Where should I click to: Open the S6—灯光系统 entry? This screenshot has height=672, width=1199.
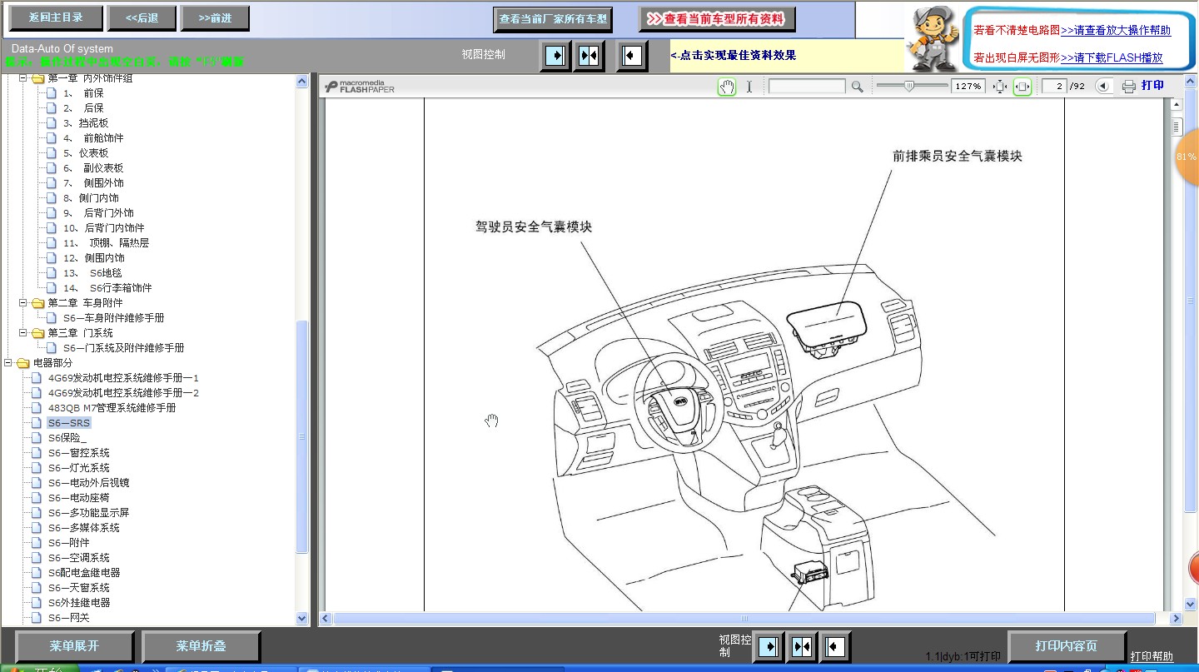point(78,468)
